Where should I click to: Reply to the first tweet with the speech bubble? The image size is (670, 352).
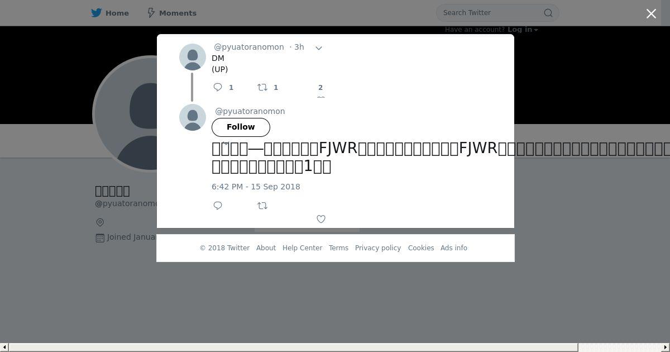(x=218, y=87)
